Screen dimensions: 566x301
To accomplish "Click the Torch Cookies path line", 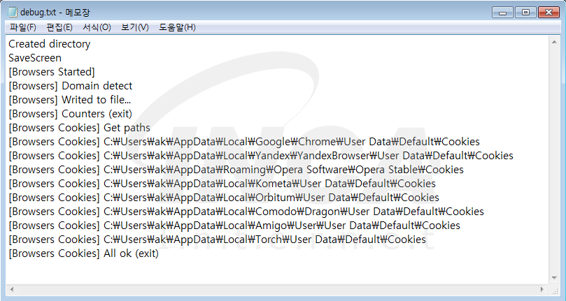I will coord(218,240).
